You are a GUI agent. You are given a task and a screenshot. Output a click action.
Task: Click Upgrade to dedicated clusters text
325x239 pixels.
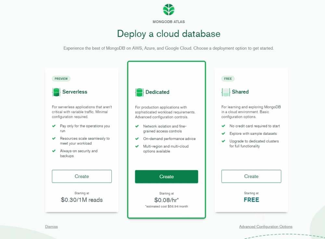(254, 144)
